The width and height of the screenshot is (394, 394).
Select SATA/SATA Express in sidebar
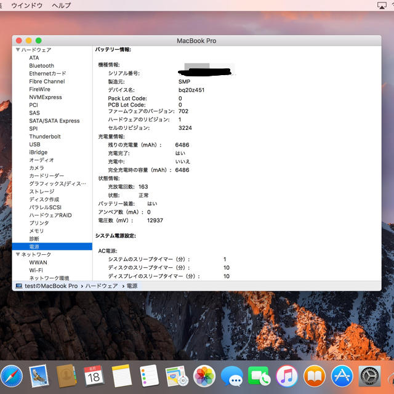(x=54, y=121)
